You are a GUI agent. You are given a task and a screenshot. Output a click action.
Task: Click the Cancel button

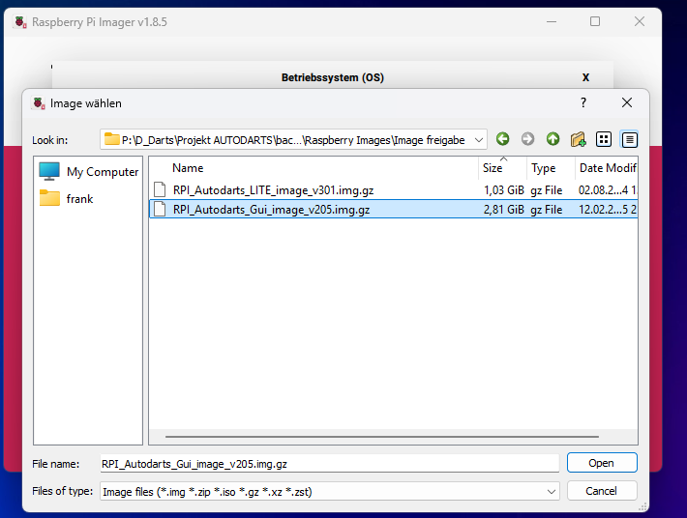[602, 491]
